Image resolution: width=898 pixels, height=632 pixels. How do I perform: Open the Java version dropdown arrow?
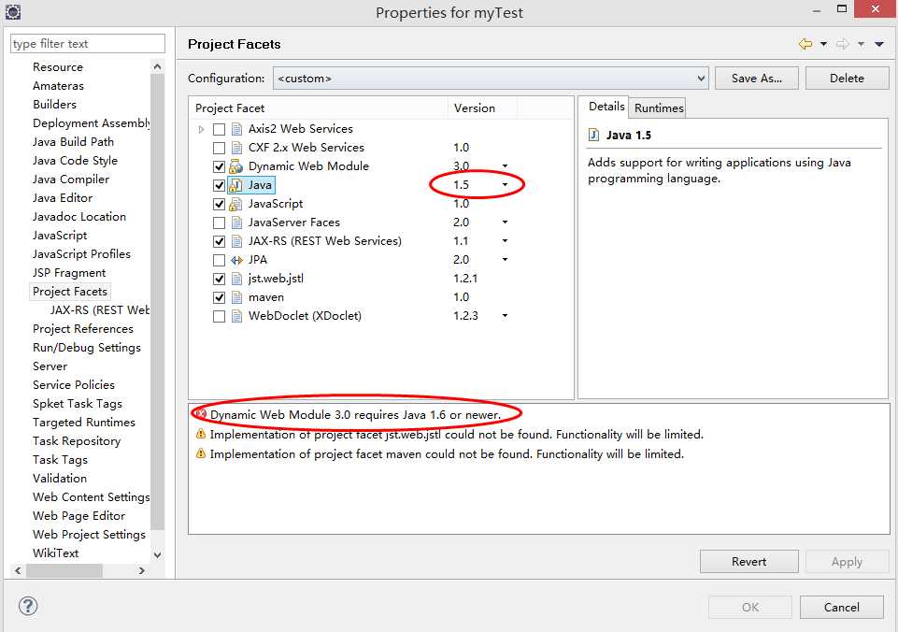(x=505, y=184)
